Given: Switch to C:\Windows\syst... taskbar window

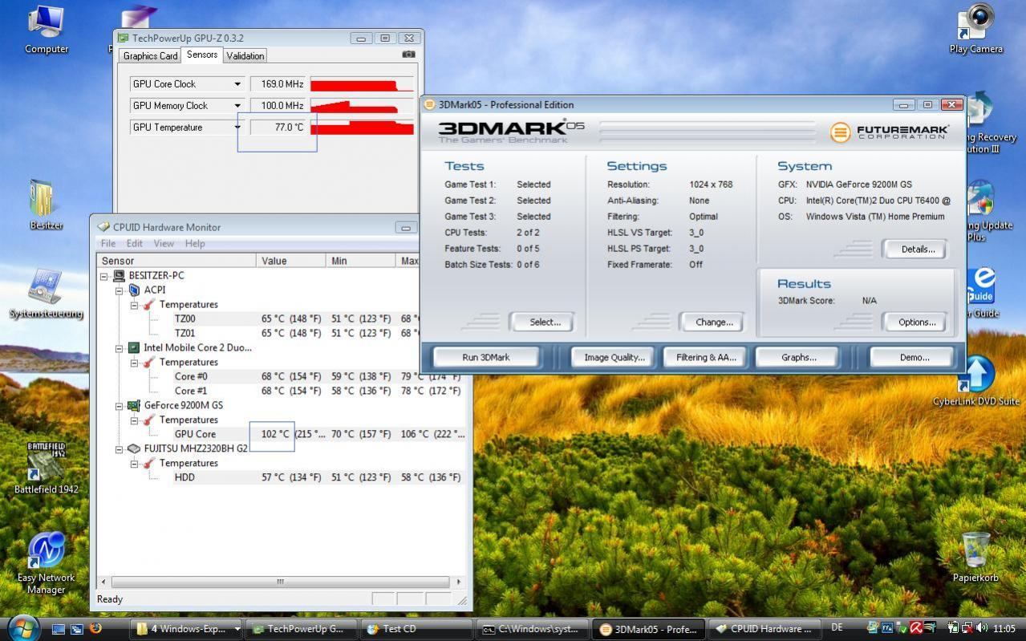Looking at the screenshot, I should [x=532, y=628].
